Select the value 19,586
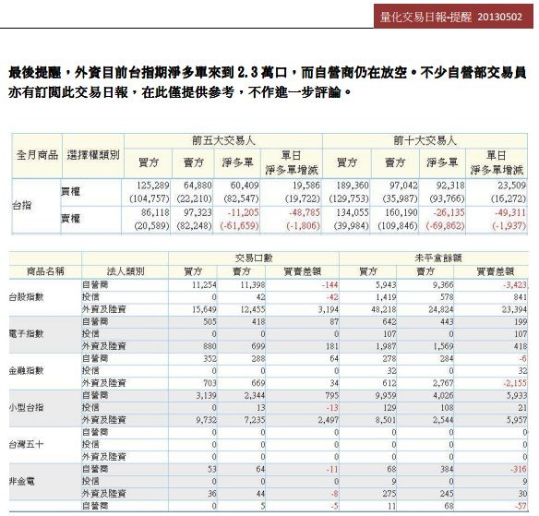The width and height of the screenshot is (539, 516). (305, 186)
